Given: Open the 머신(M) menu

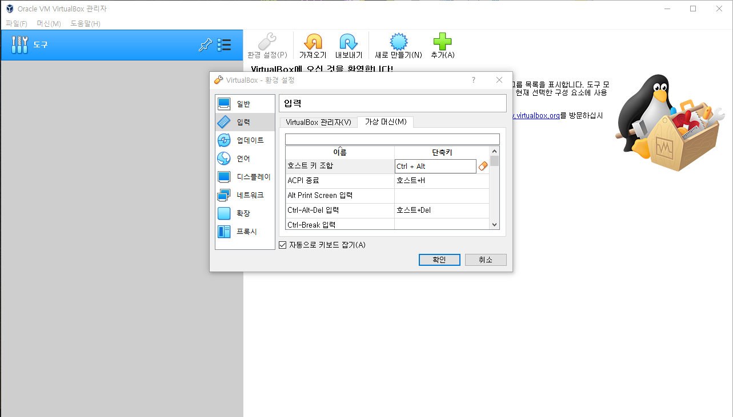Looking at the screenshot, I should (x=49, y=23).
